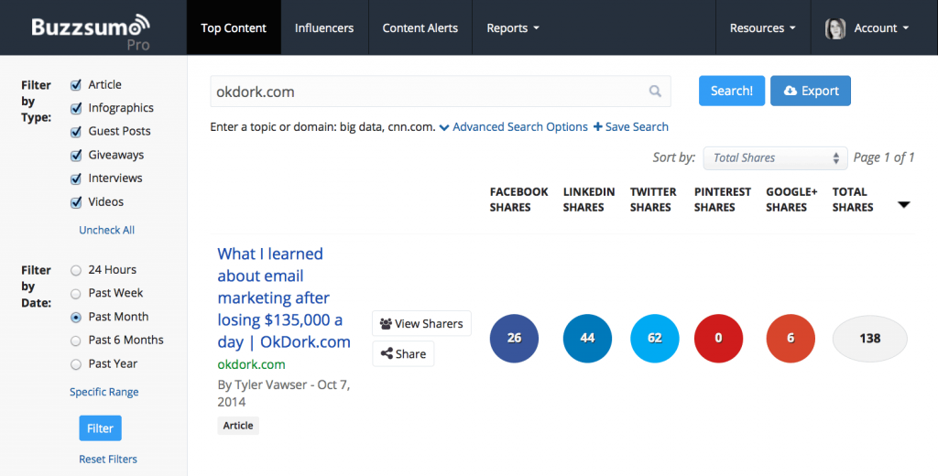The image size is (938, 476).
Task: Click the View Sharers button
Action: (421, 323)
